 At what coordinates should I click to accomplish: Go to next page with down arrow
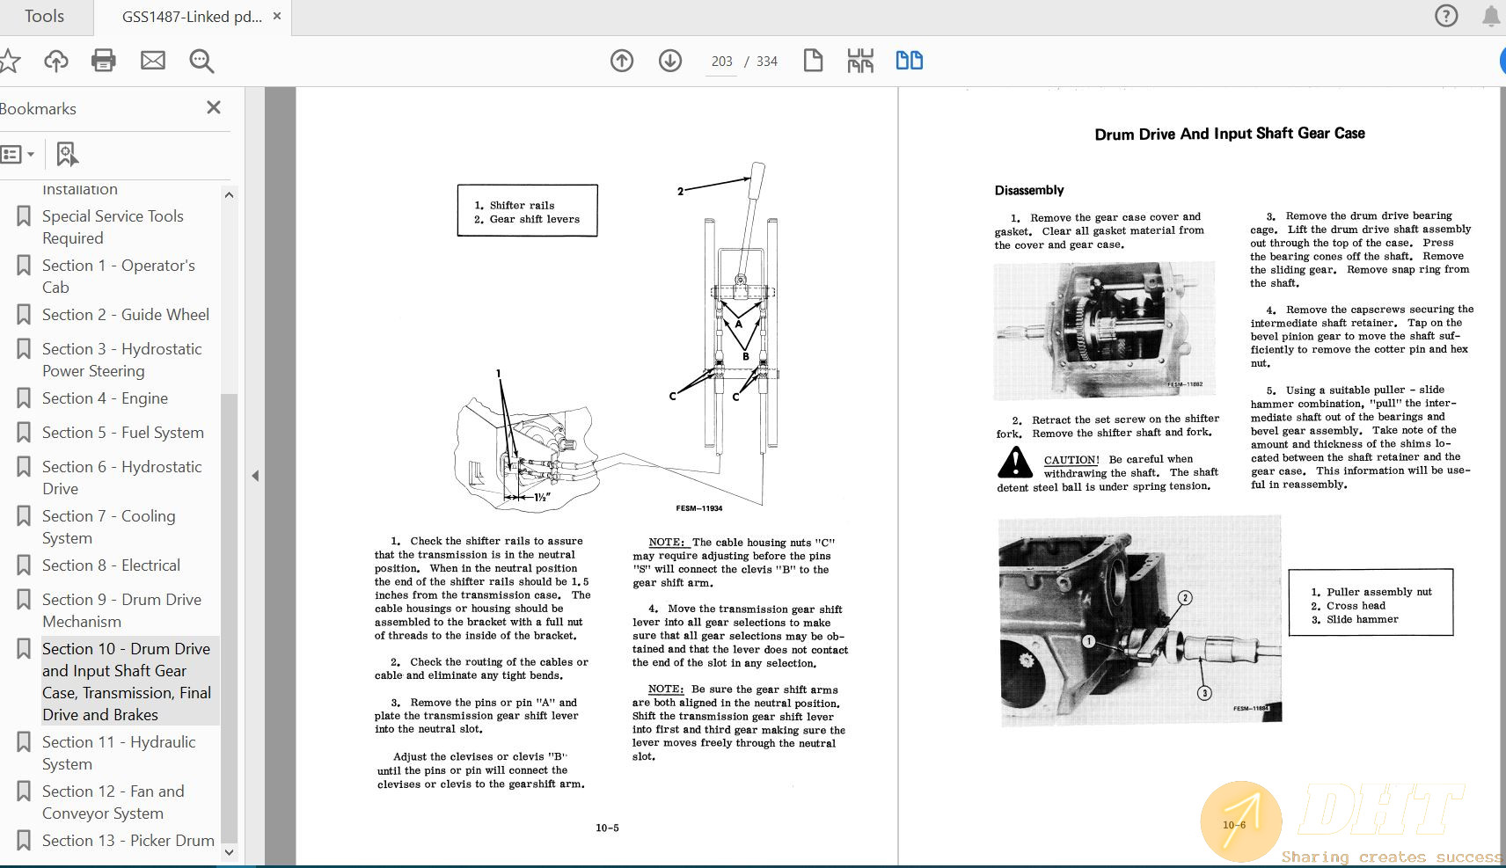click(x=670, y=61)
